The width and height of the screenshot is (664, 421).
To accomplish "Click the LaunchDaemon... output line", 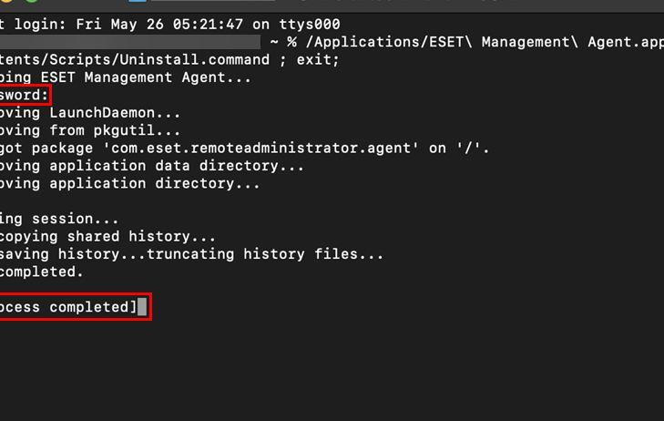I will [x=115, y=113].
